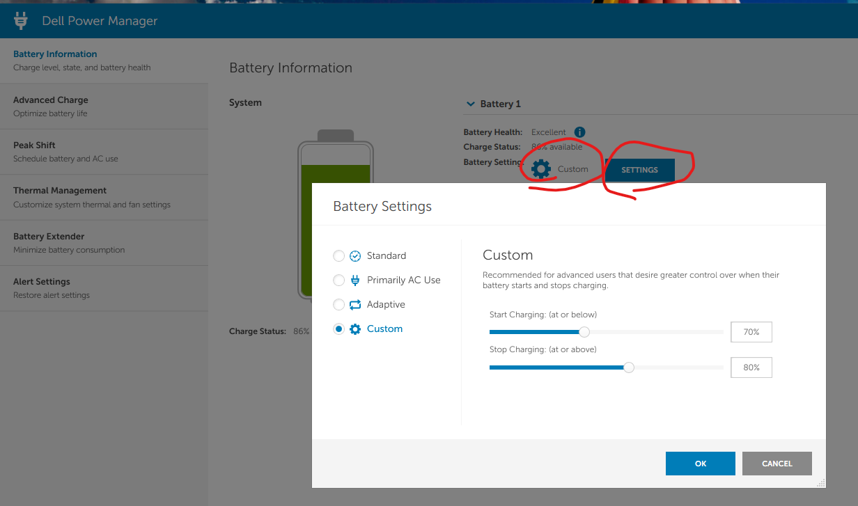Click the Adaptive cycle arrows icon
858x506 pixels.
pos(355,305)
